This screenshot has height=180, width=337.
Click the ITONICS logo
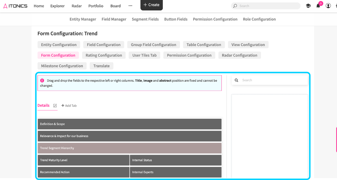(x=15, y=6)
